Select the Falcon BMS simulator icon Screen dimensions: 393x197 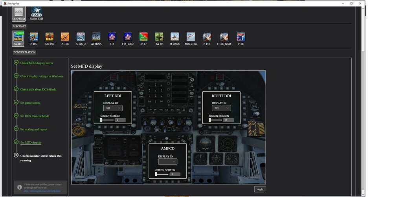(x=36, y=13)
